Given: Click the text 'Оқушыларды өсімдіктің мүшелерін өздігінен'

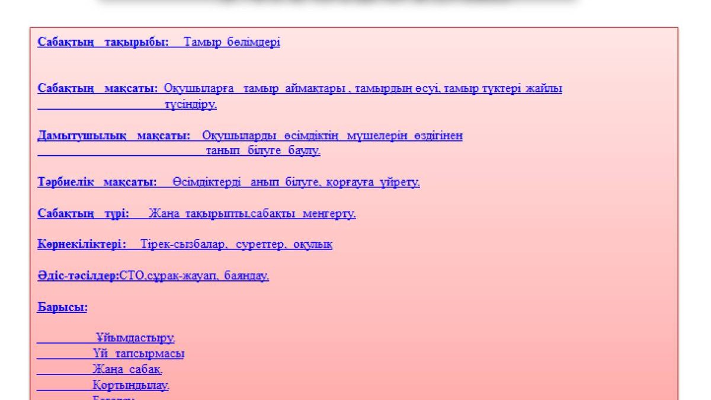Looking at the screenshot, I should point(332,136).
